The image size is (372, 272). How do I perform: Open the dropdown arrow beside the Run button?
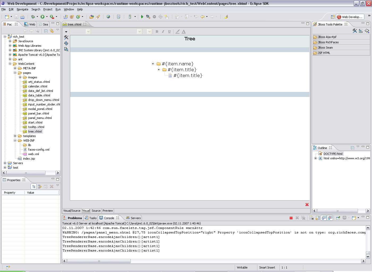[47, 17]
